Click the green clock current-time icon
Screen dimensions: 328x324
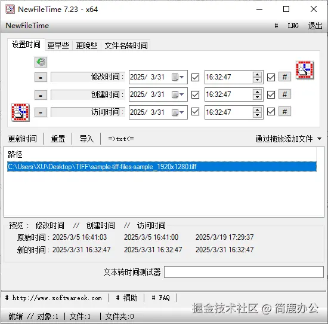(x=41, y=62)
